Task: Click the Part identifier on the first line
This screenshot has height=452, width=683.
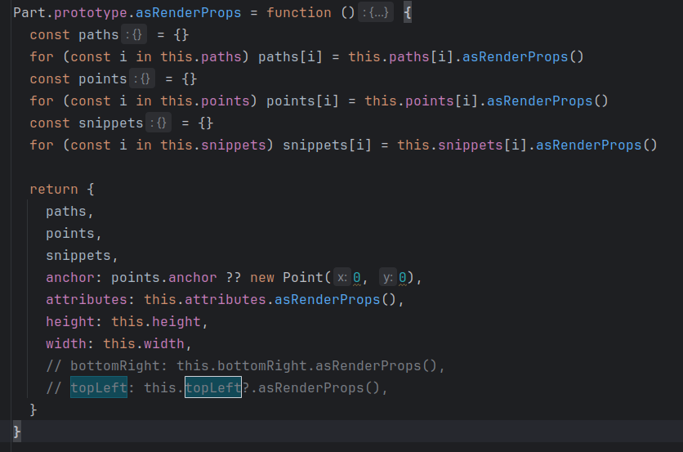Action: 29,14
